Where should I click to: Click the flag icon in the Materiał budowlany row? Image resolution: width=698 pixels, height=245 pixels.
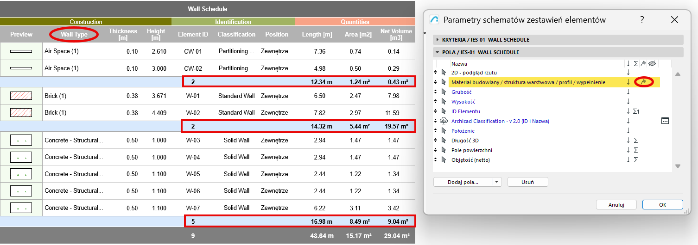click(x=643, y=82)
